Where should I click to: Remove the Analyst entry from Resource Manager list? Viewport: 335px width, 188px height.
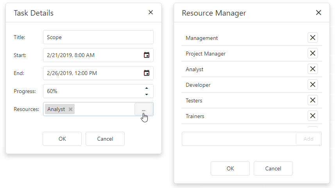tap(312, 69)
